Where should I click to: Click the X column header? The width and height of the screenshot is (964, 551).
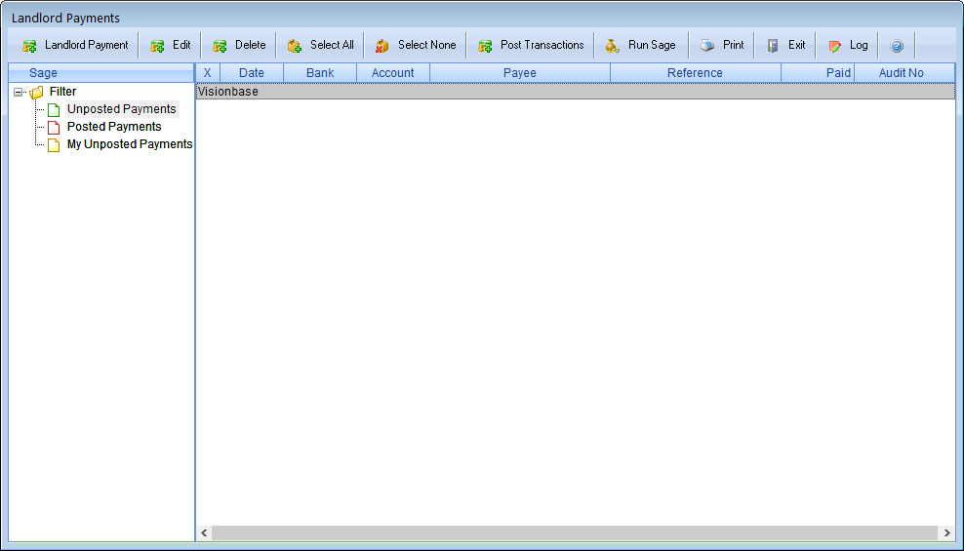point(208,73)
